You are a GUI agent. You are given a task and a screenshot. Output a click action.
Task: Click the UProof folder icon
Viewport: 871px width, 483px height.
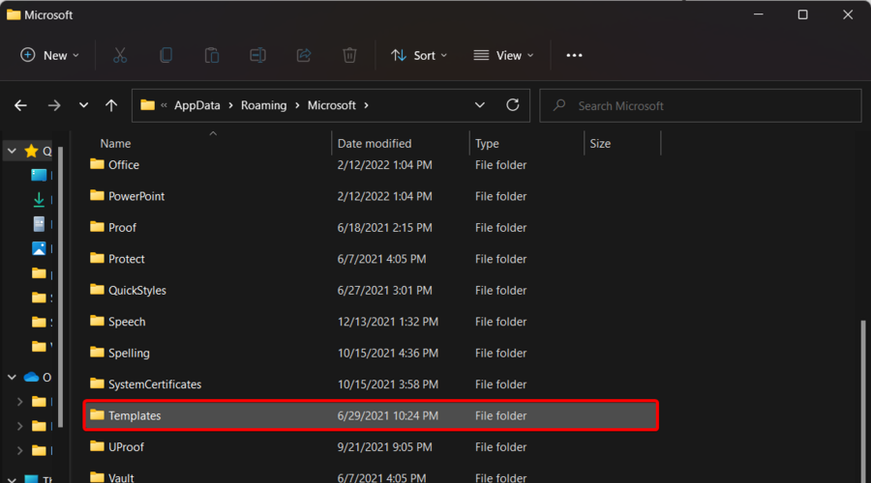pyautogui.click(x=97, y=446)
